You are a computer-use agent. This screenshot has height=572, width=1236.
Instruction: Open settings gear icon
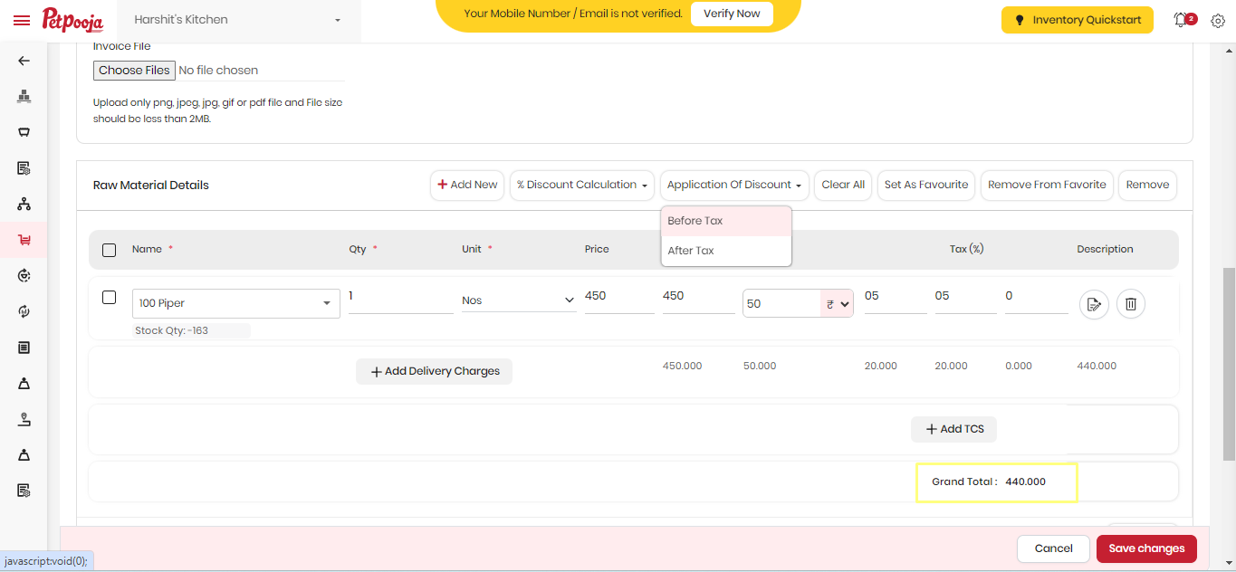click(1218, 21)
